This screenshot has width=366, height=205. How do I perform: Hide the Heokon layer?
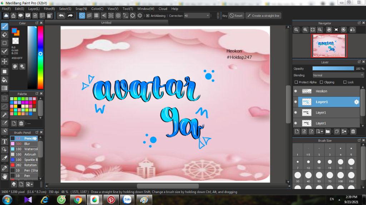pyautogui.click(x=296, y=91)
